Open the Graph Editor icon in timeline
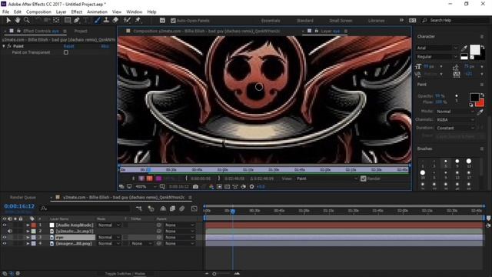492x277 pixels. tap(194, 209)
